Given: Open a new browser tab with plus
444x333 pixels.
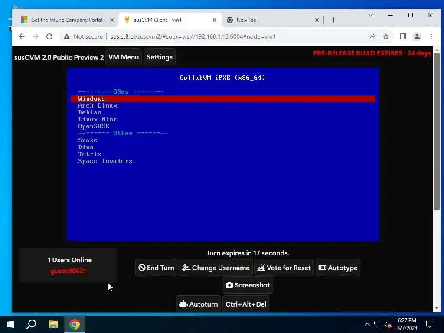Looking at the screenshot, I should (x=333, y=20).
